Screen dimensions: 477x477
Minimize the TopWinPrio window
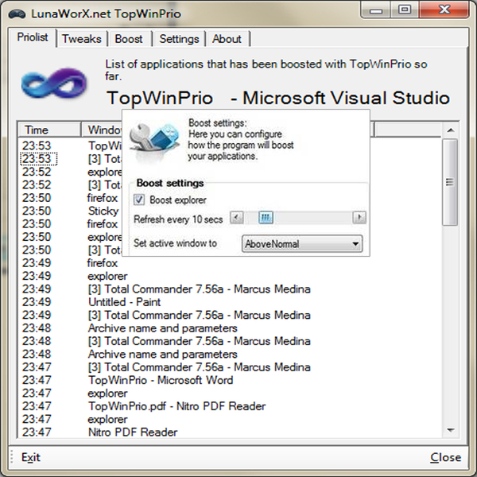coord(376,10)
